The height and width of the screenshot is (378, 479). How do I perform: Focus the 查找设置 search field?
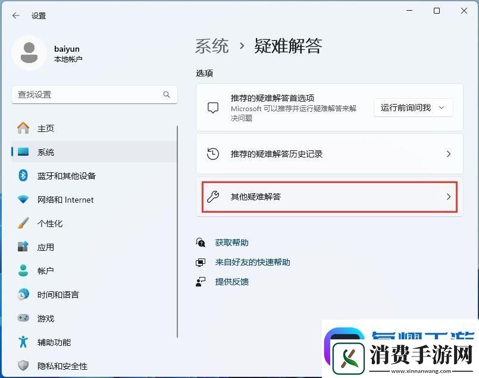[95, 94]
